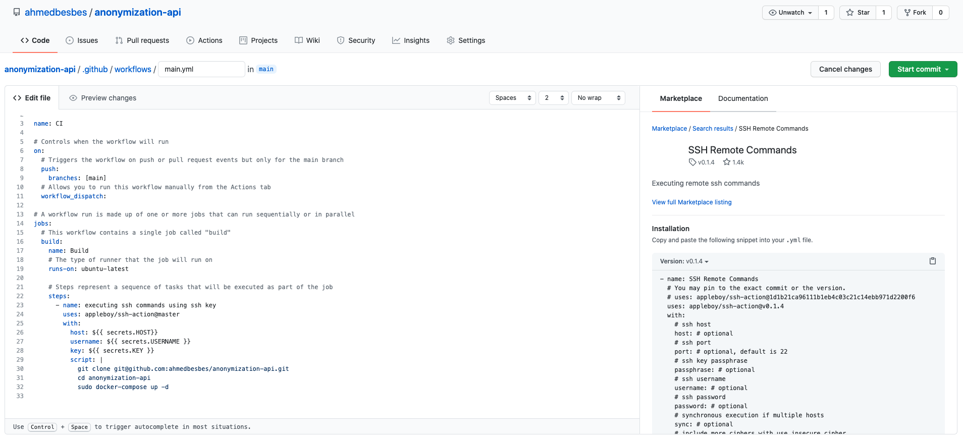Click the Settings gear icon

point(451,40)
